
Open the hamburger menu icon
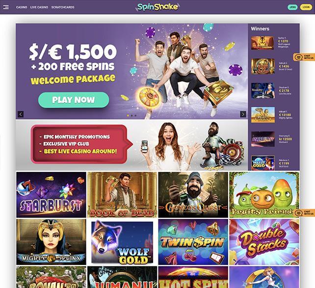6,7
